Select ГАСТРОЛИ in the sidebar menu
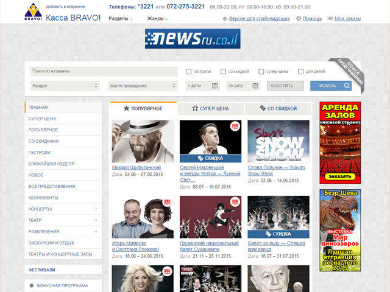 [x=63, y=153]
